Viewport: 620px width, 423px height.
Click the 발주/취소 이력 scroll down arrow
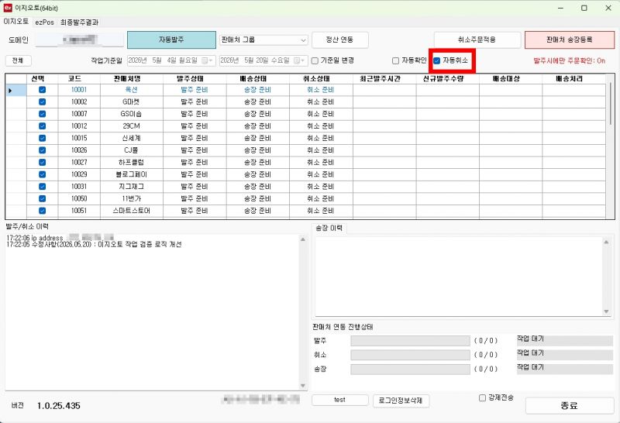pos(303,386)
